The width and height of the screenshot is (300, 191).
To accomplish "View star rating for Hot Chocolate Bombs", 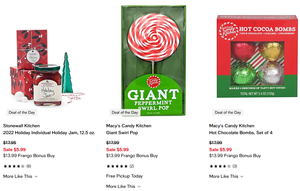I will click(220, 166).
